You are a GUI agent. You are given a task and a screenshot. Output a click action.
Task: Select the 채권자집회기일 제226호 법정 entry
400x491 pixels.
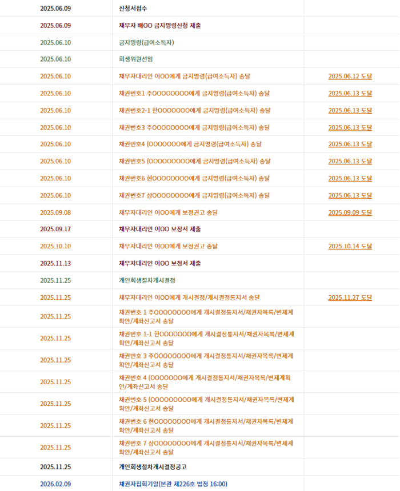click(173, 484)
